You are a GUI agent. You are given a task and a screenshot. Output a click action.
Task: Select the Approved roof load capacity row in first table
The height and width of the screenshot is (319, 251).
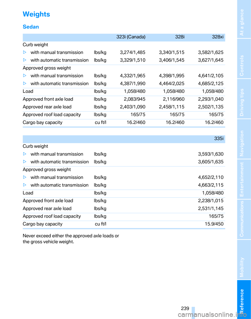pos(124,115)
